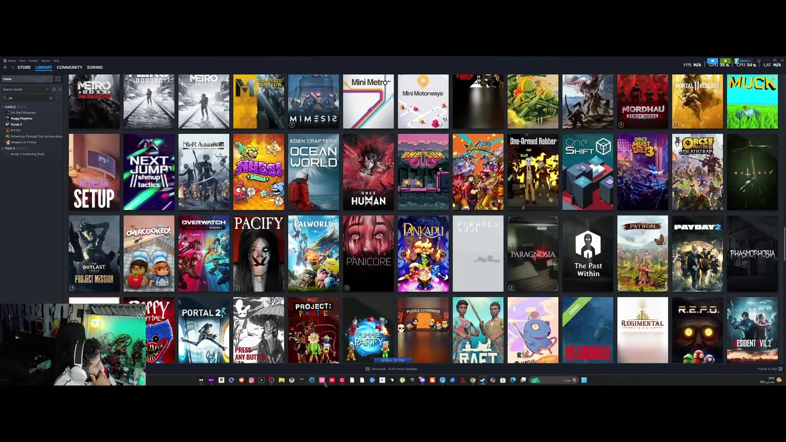Open the Mini Metro game cover
This screenshot has height=442, width=786.
[368, 101]
